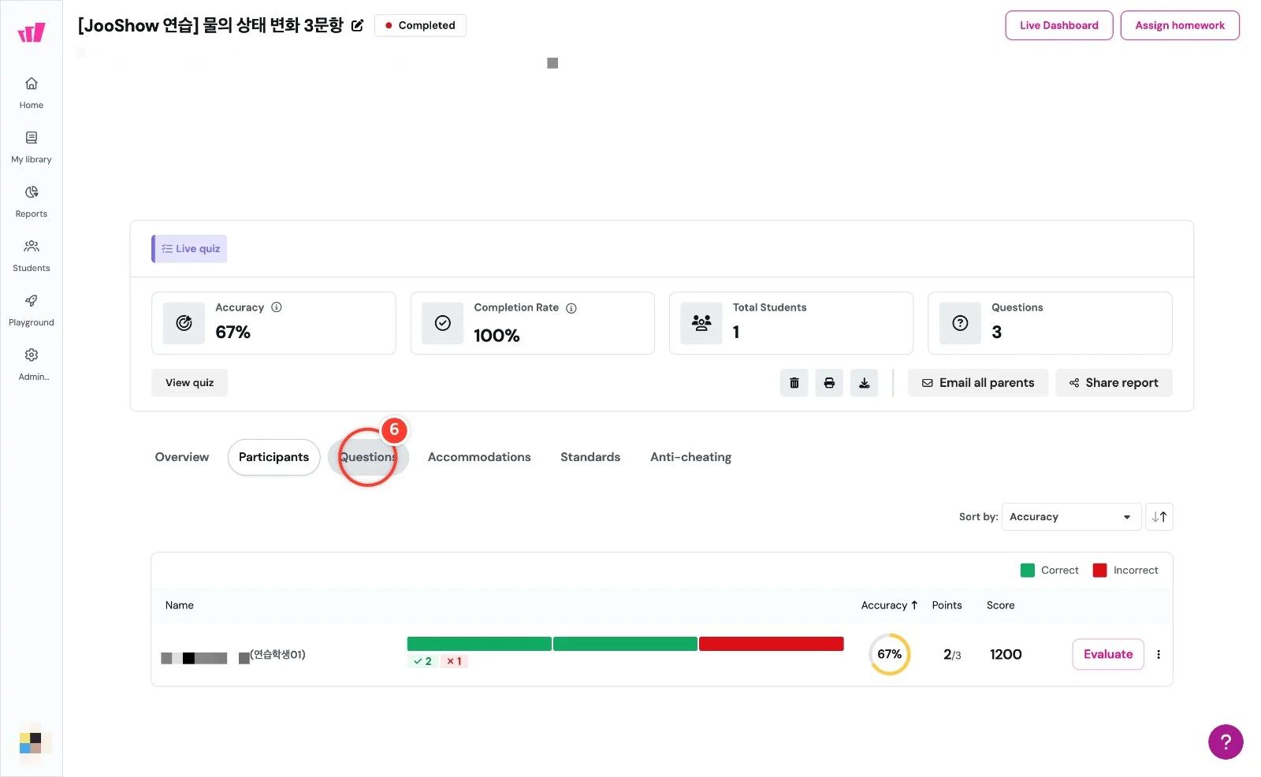This screenshot has width=1261, height=777.
Task: Click the first green correct-answer bar
Action: (479, 644)
